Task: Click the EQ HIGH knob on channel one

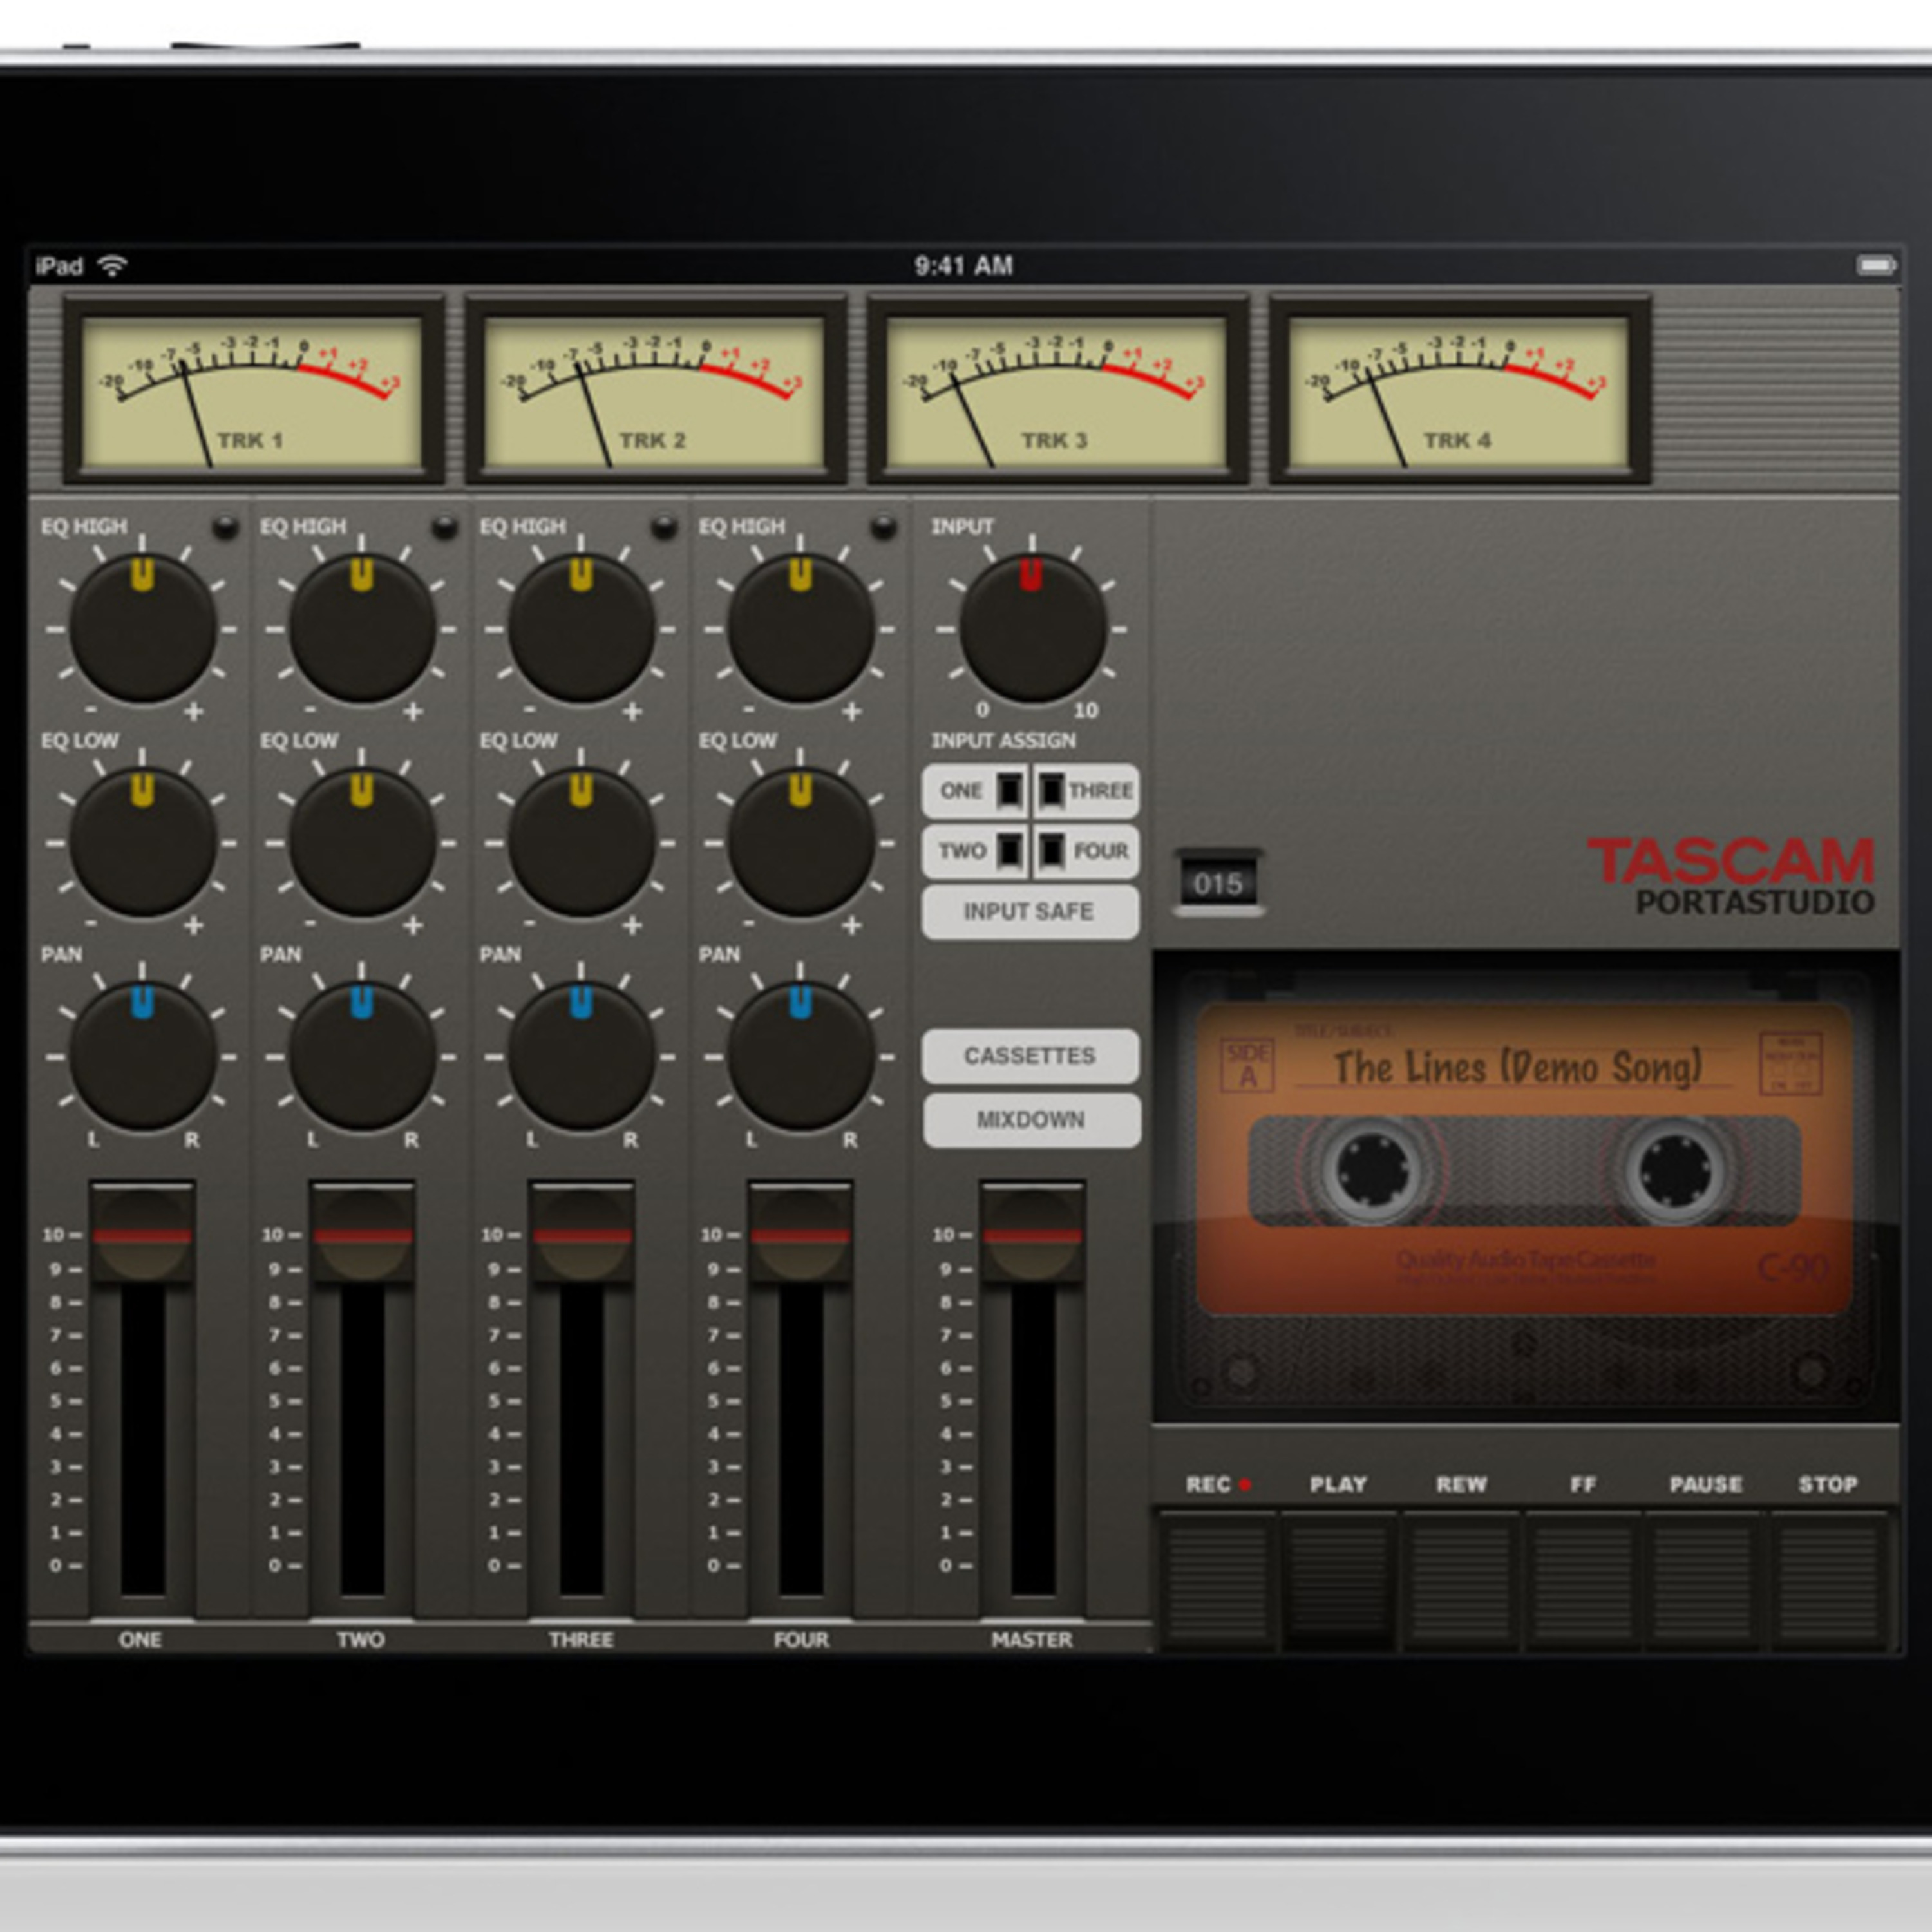Action: point(143,628)
